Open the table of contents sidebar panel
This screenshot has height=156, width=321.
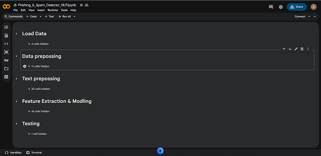click(x=6, y=27)
